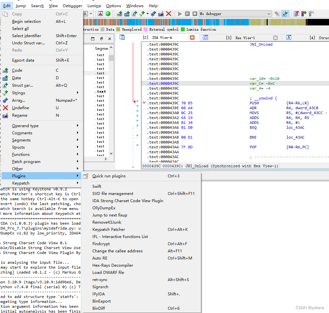Image resolution: width=329 pixels, height=313 pixels.
Task: Start the process with the green play icon
Action: click(x=180, y=13)
